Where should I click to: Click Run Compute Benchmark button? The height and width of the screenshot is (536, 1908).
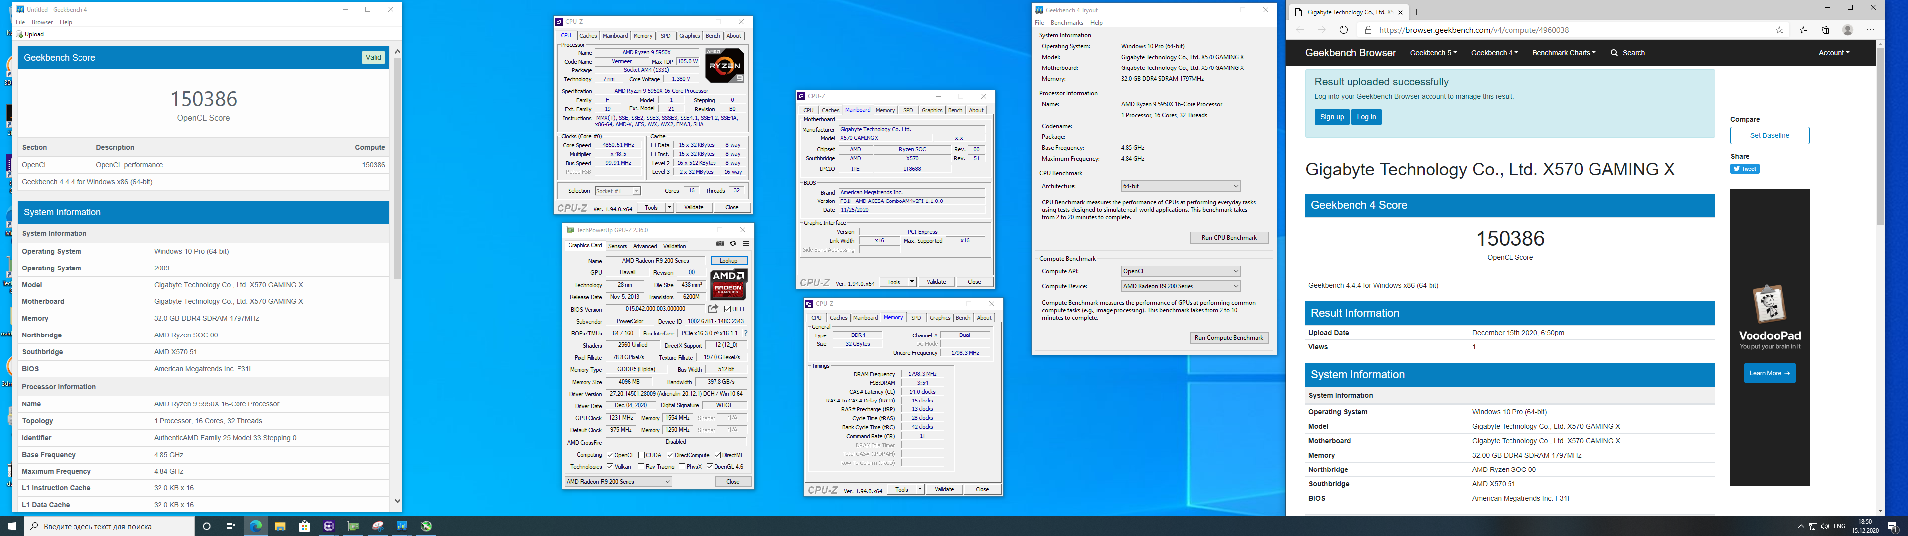point(1229,337)
